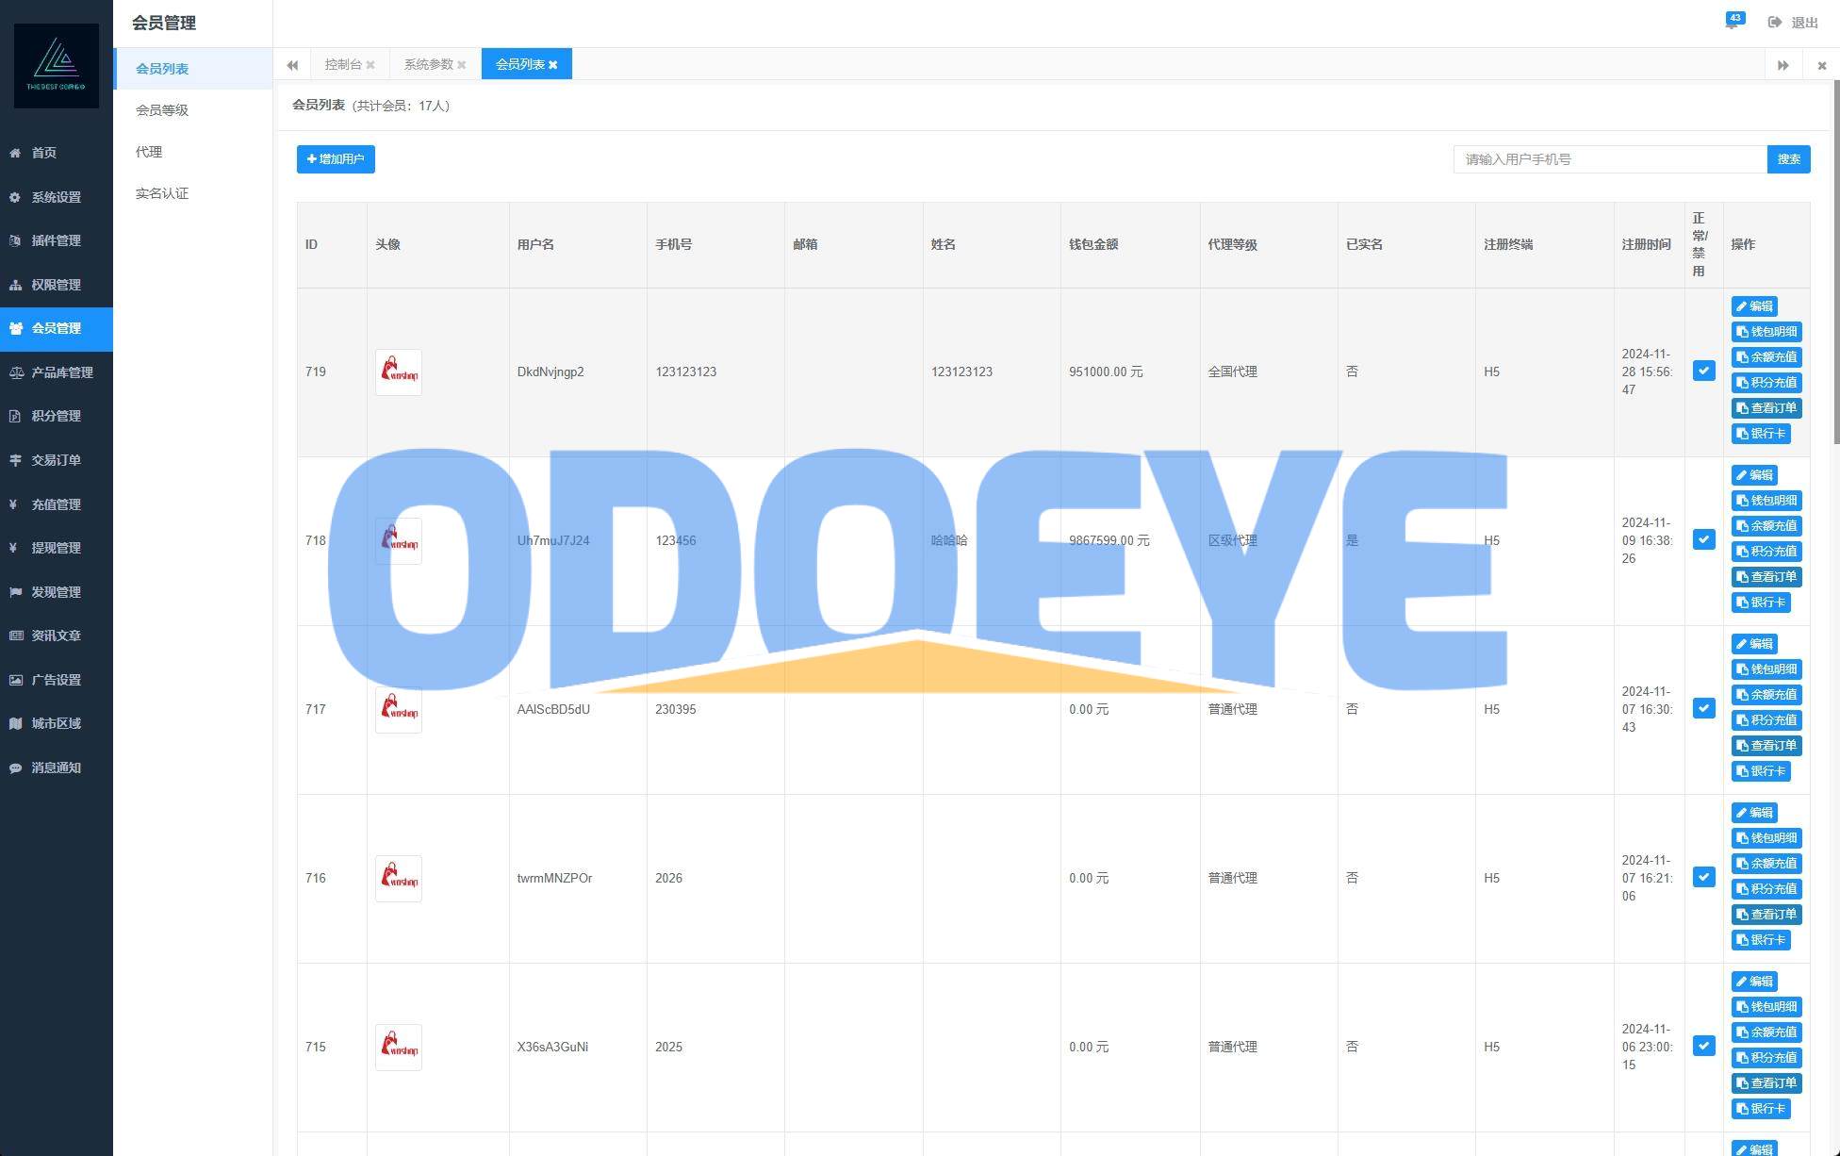The width and height of the screenshot is (1840, 1156).
Task: Click the logout 退出 link
Action: 1794,23
